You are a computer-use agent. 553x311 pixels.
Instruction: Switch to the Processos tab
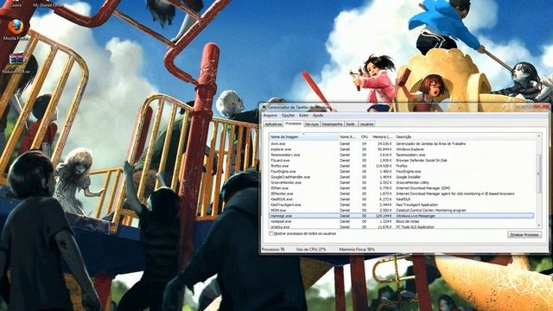coord(294,124)
